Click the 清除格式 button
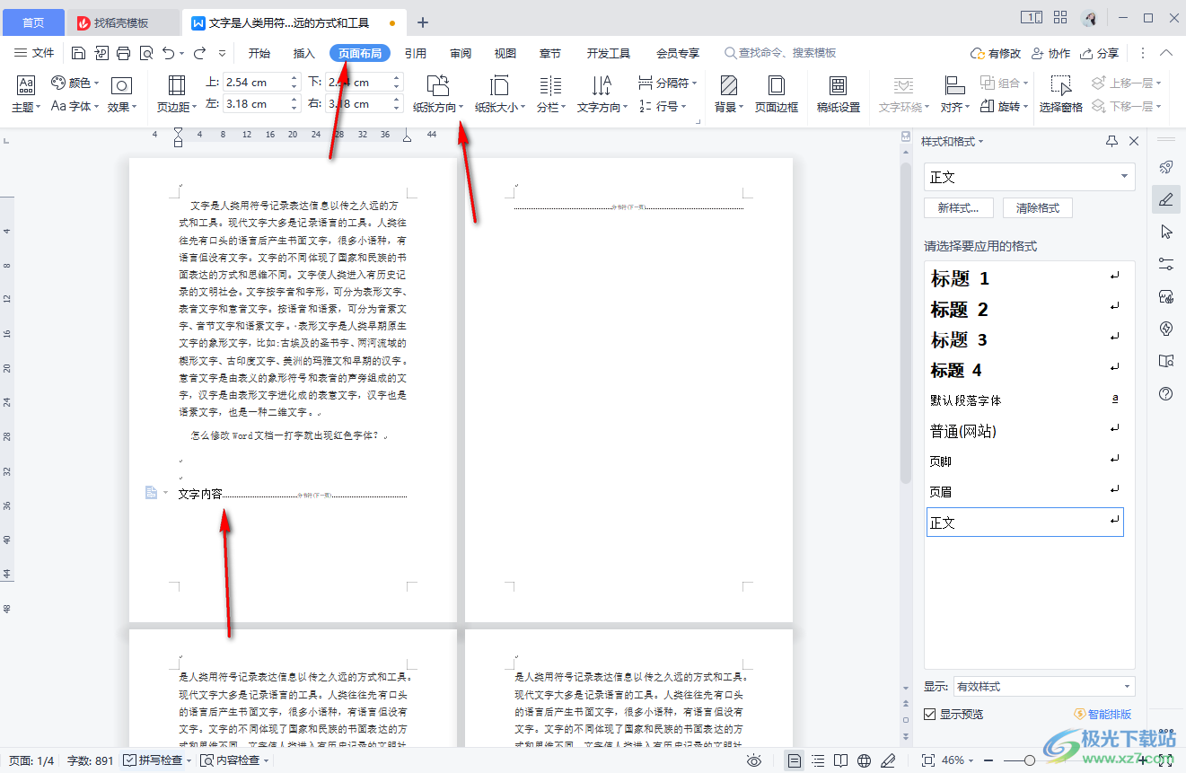Image resolution: width=1186 pixels, height=773 pixels. [1038, 207]
